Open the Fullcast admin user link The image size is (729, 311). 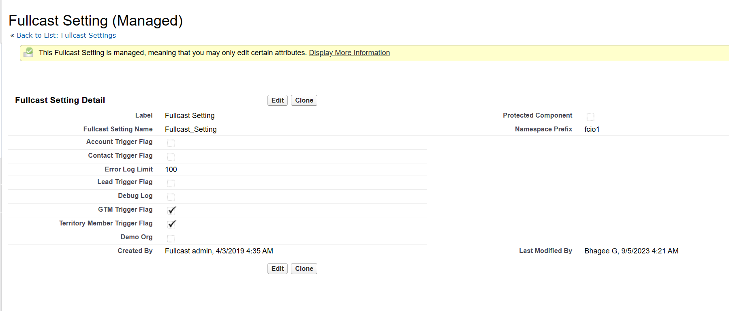click(x=188, y=251)
